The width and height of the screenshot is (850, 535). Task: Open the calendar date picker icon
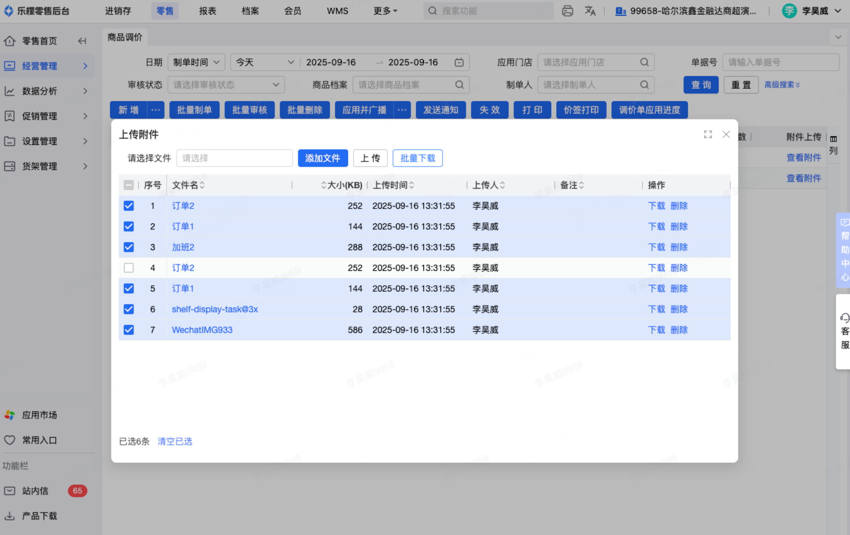[459, 63]
